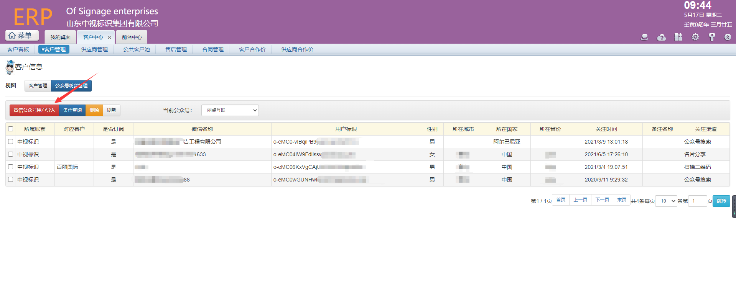Sort by 微信名称 column header
Viewport: 736px width, 296px height.
click(202, 129)
